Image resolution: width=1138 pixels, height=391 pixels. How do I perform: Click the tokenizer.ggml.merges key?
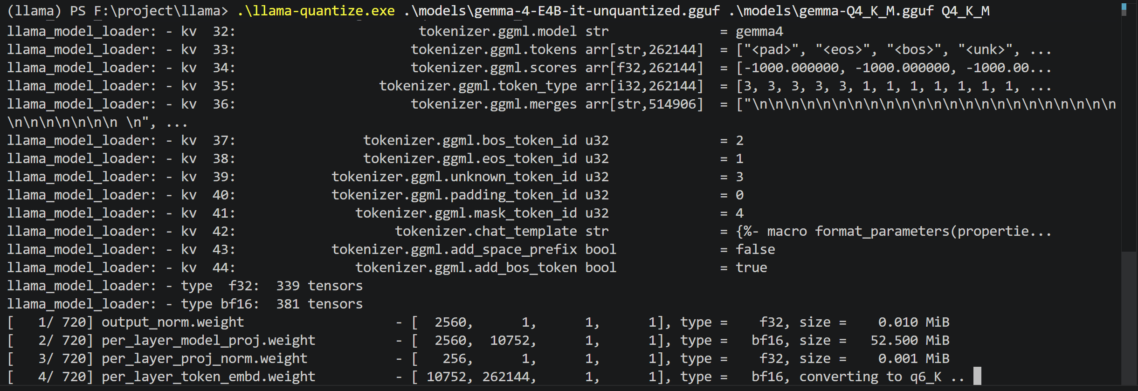tap(494, 104)
